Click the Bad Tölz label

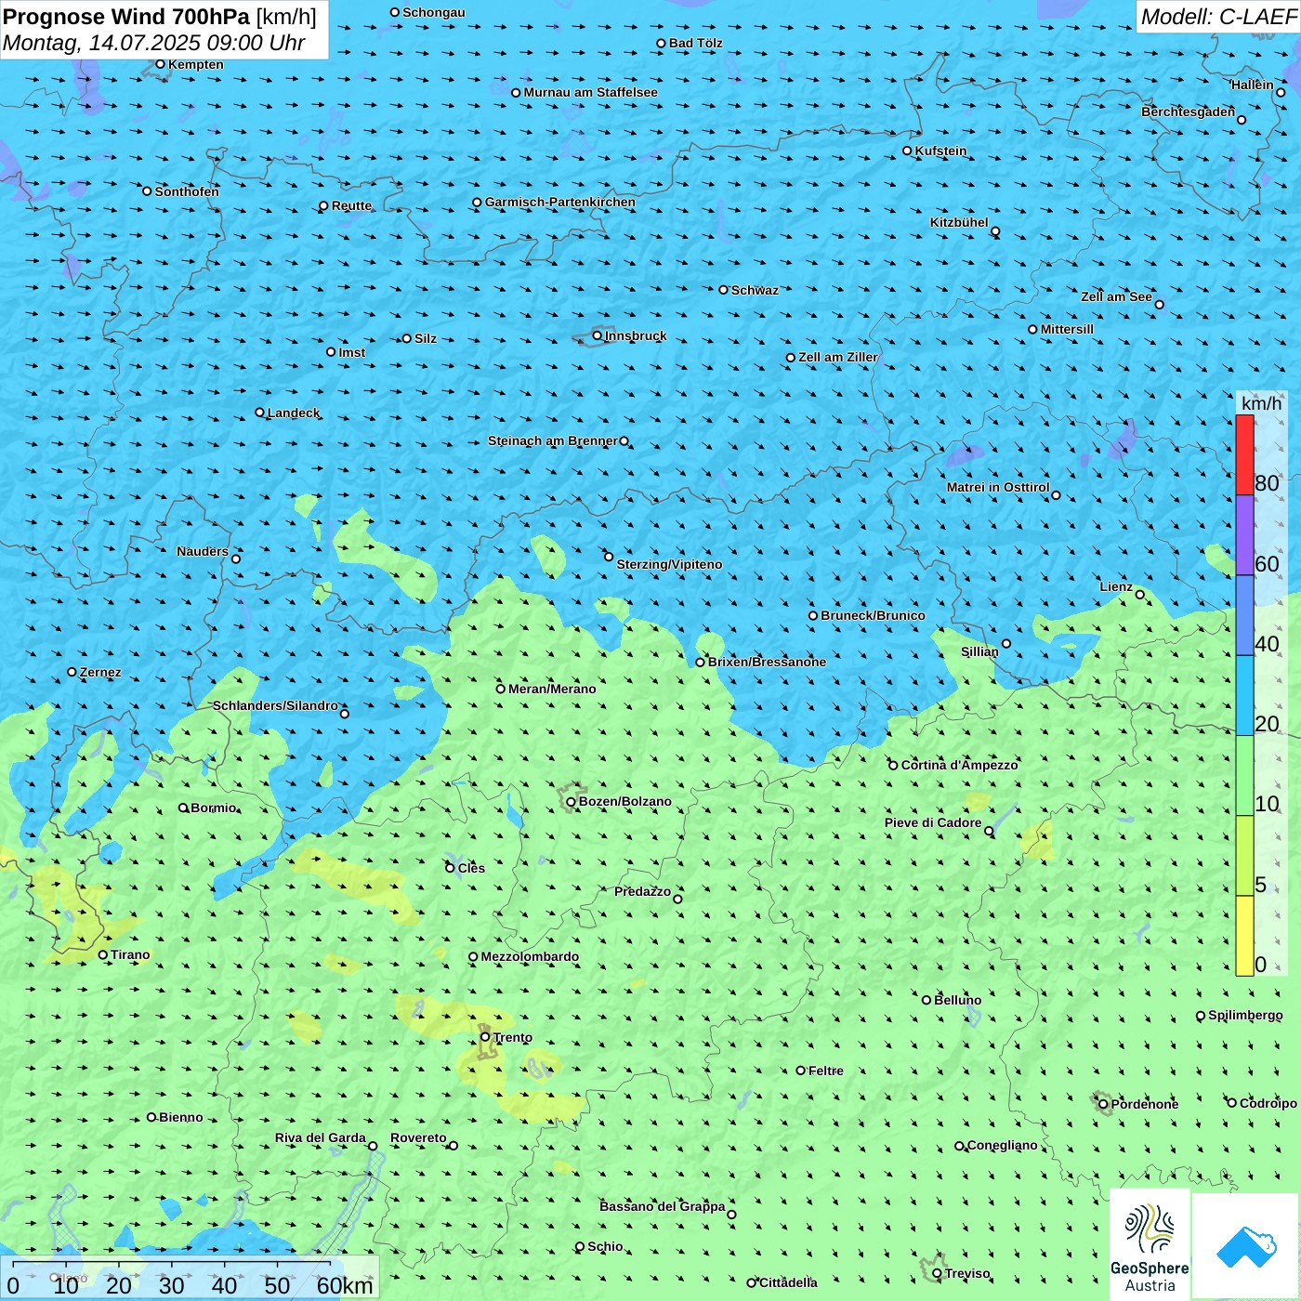(x=695, y=43)
